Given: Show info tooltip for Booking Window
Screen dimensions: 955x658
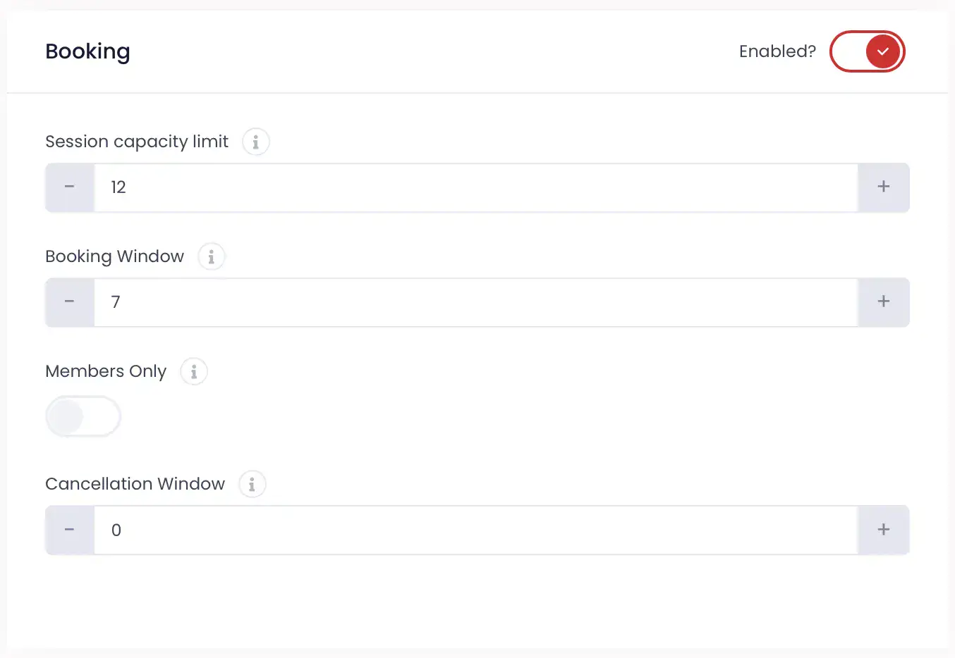Looking at the screenshot, I should pos(211,257).
